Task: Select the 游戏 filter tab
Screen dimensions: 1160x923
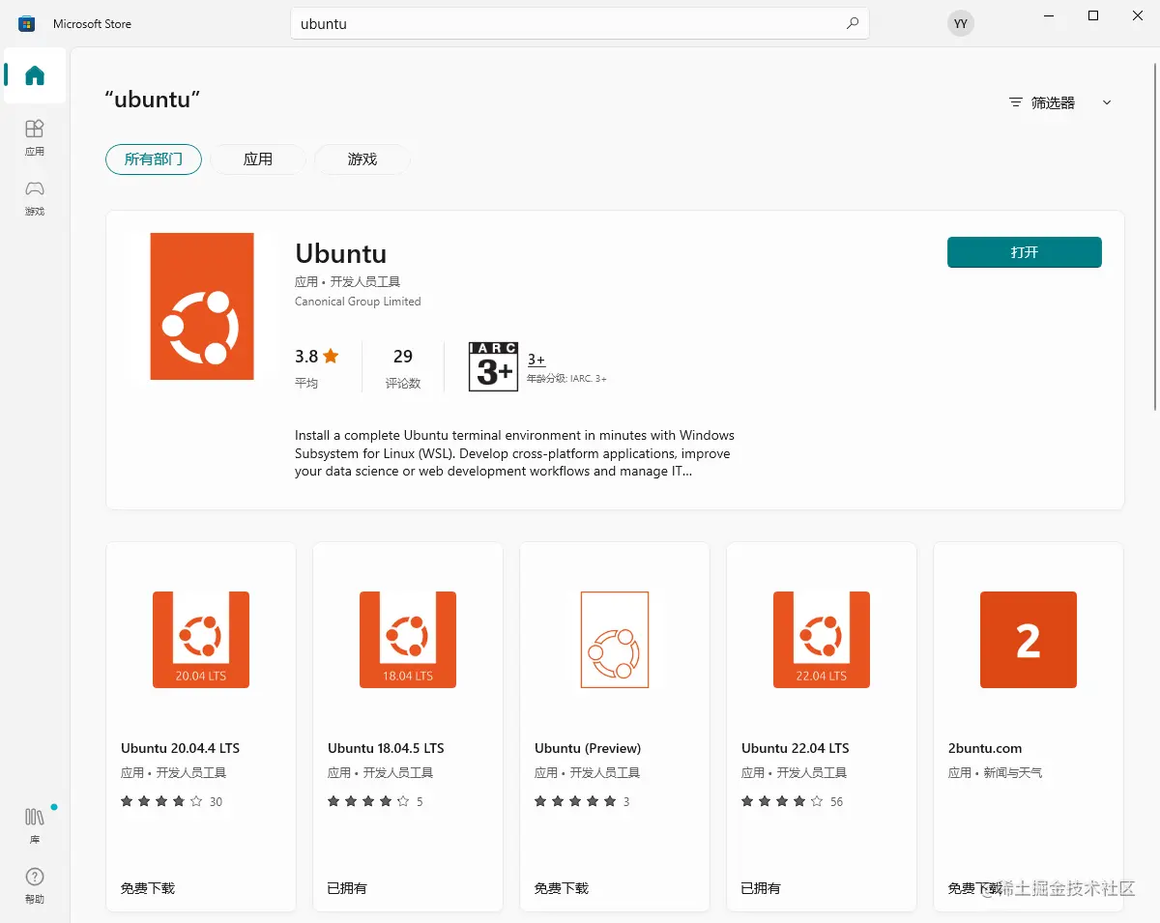Action: point(362,159)
